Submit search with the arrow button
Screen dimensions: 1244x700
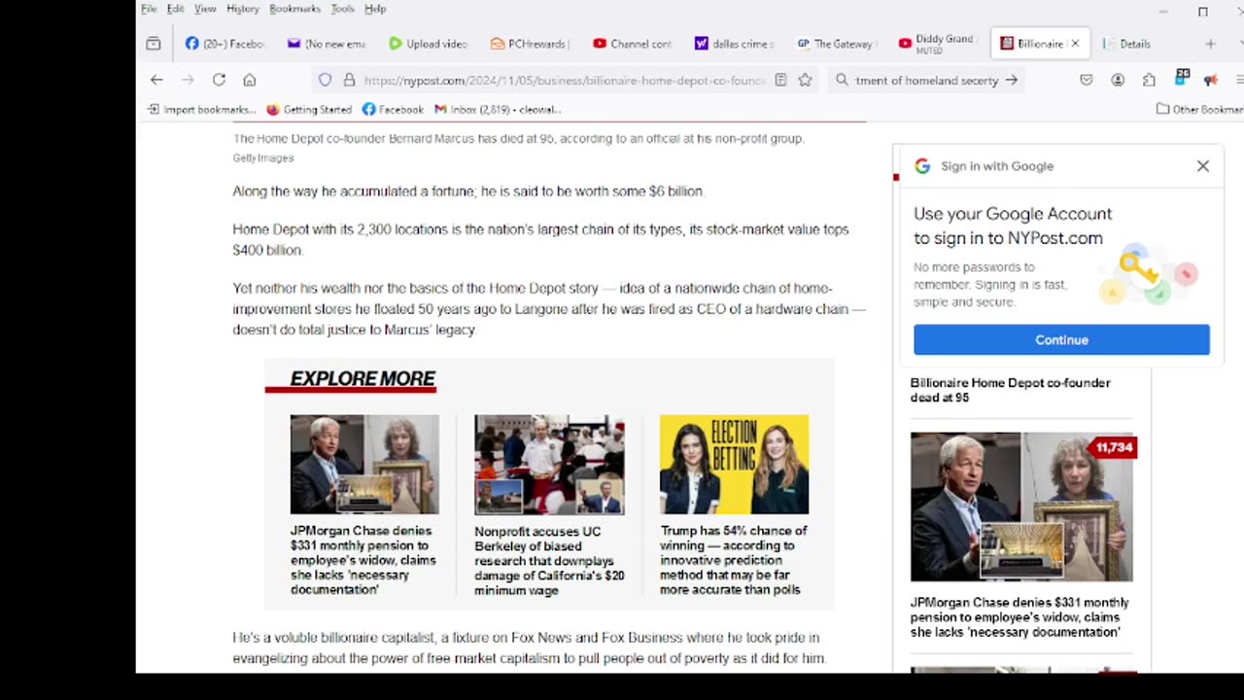pyautogui.click(x=1012, y=81)
